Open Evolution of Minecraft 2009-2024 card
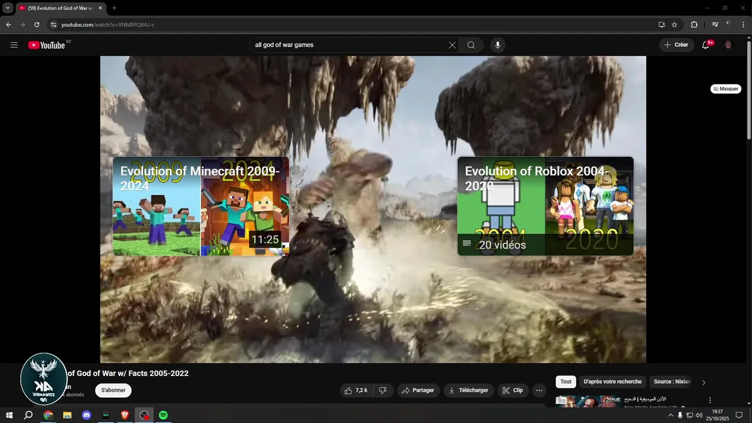Image resolution: width=752 pixels, height=423 pixels. [201, 206]
